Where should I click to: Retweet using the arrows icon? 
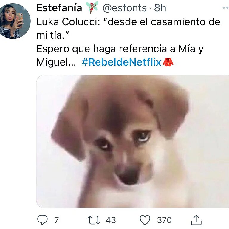[x=94, y=220]
